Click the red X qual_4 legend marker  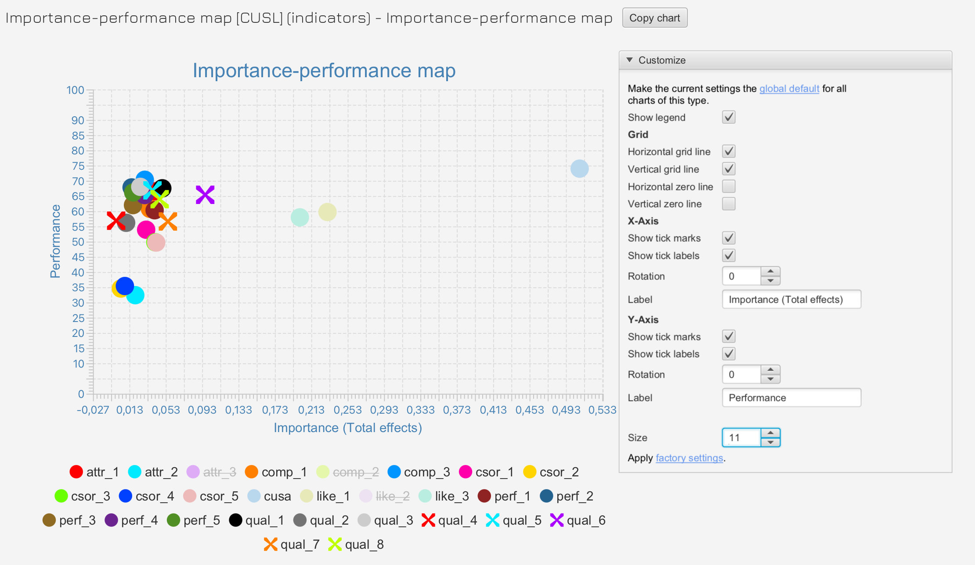(x=428, y=520)
